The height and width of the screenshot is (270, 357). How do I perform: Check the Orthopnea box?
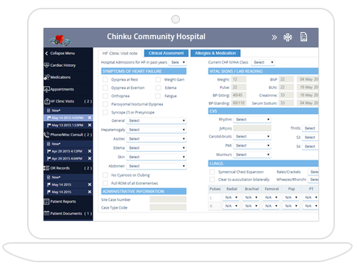pos(105,96)
